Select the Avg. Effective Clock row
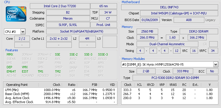The width and height of the screenshot is (221, 108). tap(60, 102)
